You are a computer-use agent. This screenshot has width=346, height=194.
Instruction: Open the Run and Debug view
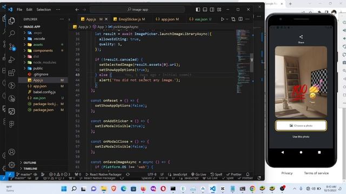12,60
